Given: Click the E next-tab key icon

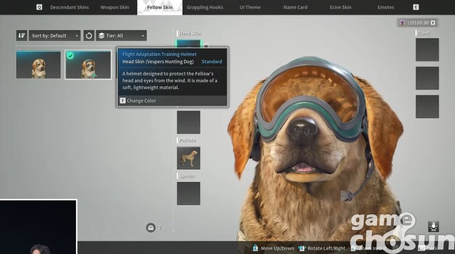Looking at the screenshot, I should 416,7.
